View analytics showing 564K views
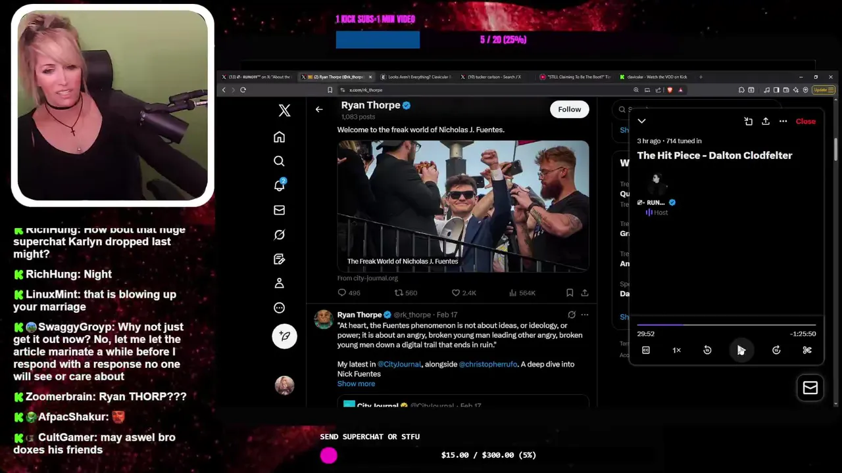 click(522, 293)
